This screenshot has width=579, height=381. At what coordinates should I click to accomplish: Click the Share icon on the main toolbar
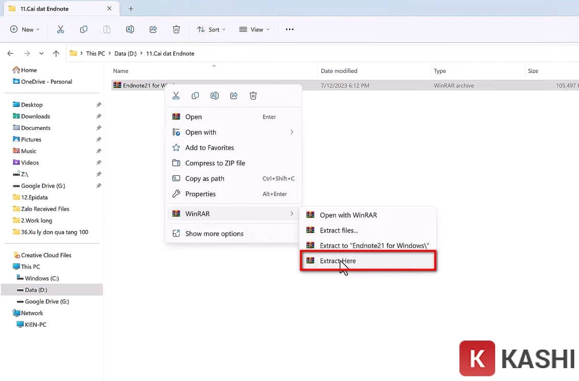[153, 29]
